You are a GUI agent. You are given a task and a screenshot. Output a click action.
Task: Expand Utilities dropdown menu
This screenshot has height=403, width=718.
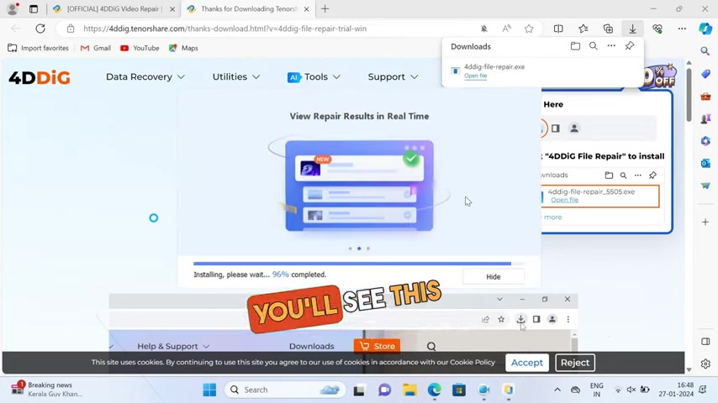[x=235, y=77]
